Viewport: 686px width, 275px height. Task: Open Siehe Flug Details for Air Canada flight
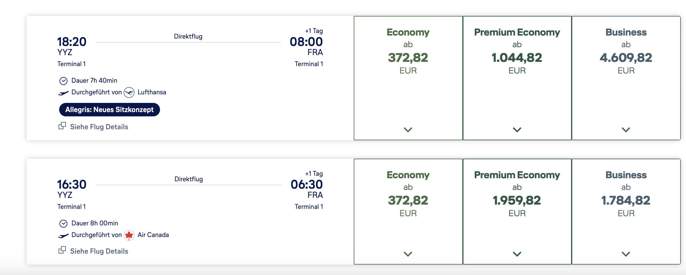(x=99, y=251)
